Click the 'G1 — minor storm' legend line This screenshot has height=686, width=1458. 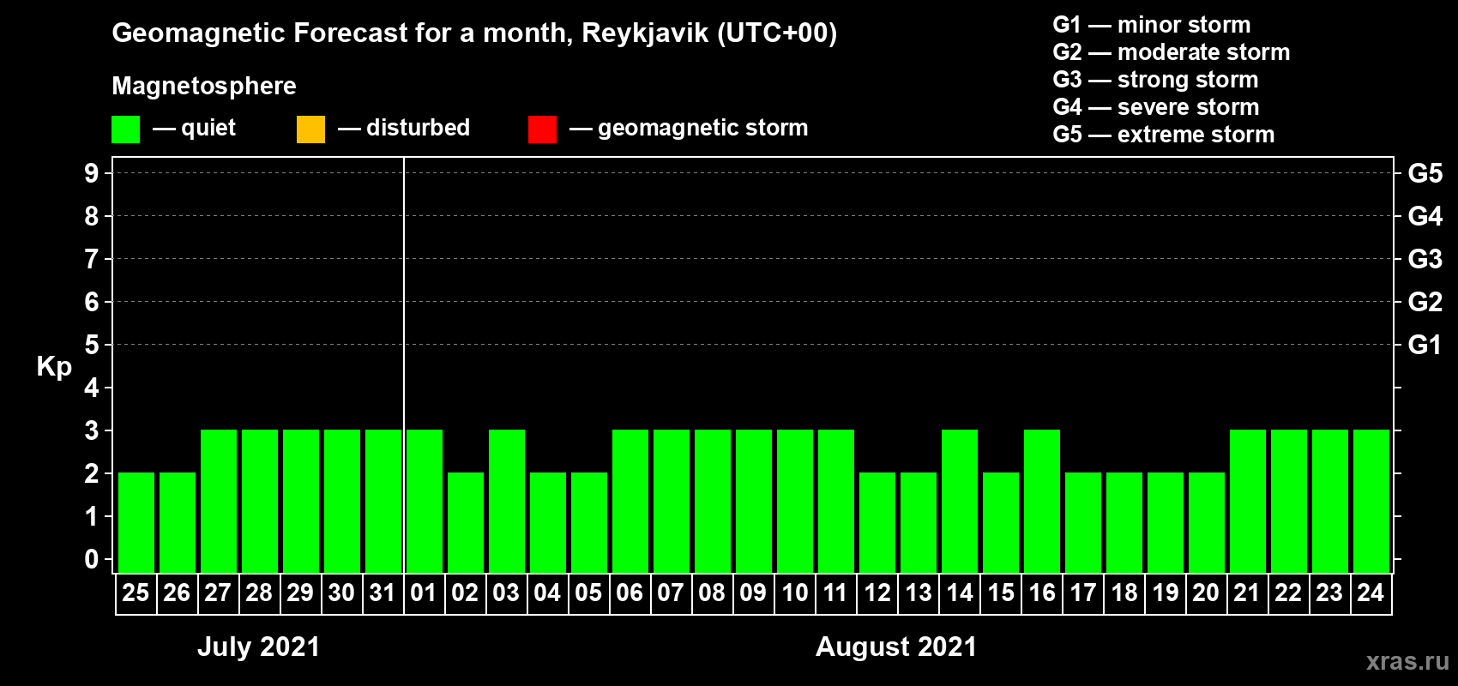coord(1151,25)
